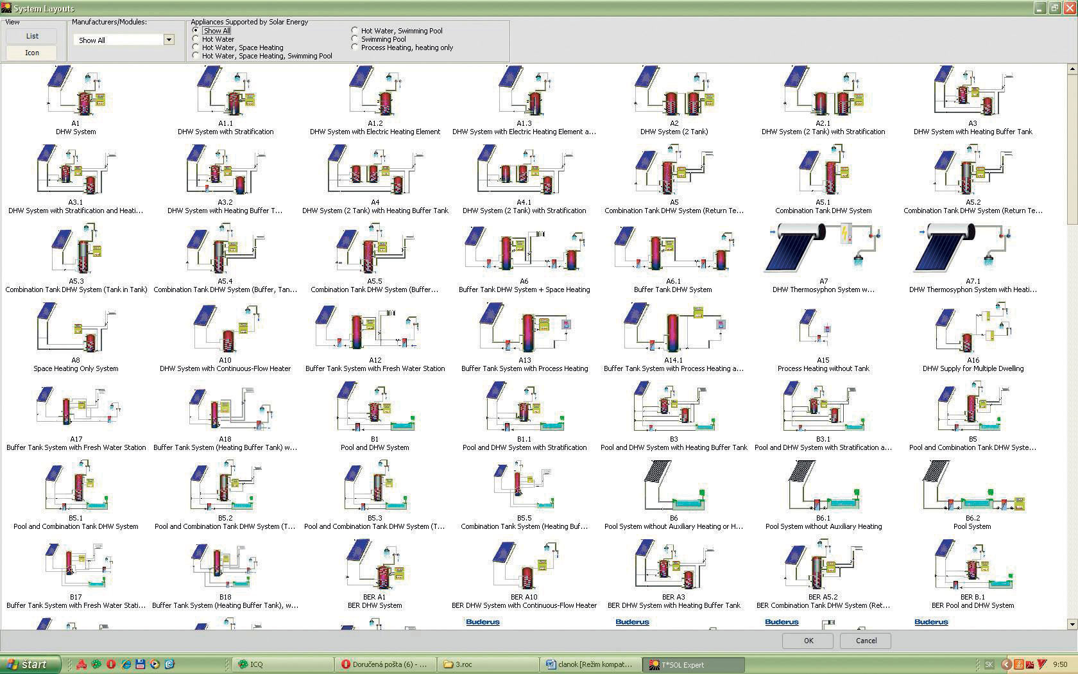Switch to Icon view
Image resolution: width=1078 pixels, height=674 pixels.
pyautogui.click(x=32, y=53)
